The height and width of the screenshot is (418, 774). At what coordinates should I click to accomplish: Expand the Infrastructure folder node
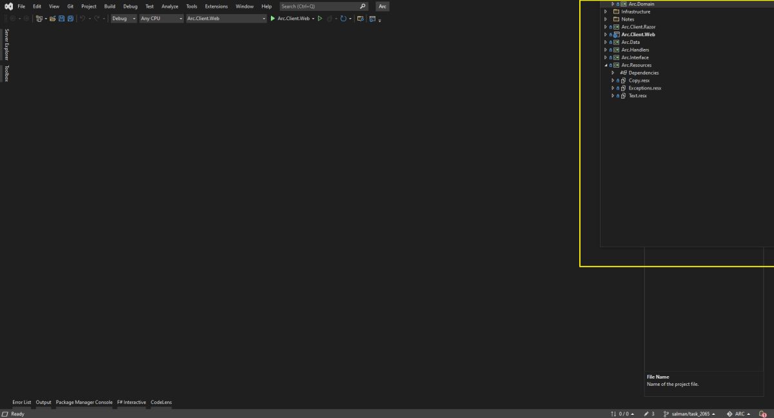(x=606, y=12)
